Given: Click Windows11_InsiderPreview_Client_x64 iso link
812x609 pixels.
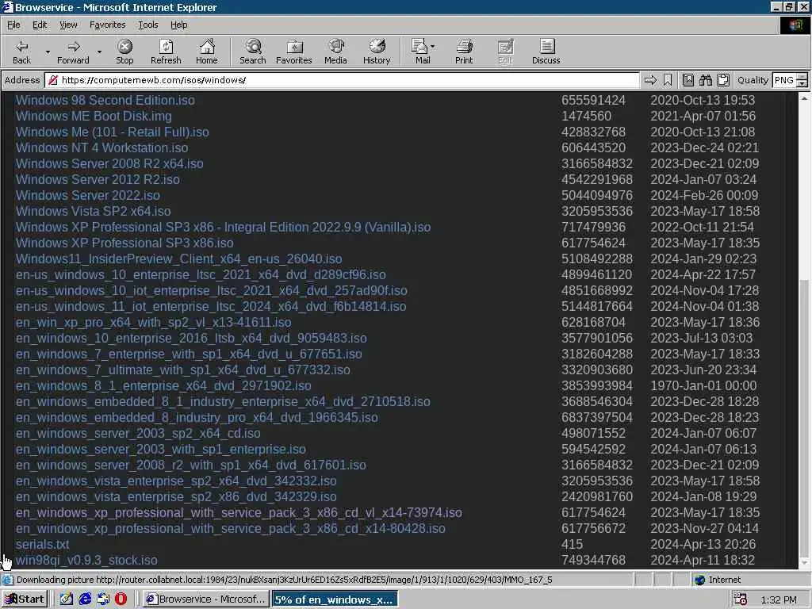Looking at the screenshot, I should point(178,259).
